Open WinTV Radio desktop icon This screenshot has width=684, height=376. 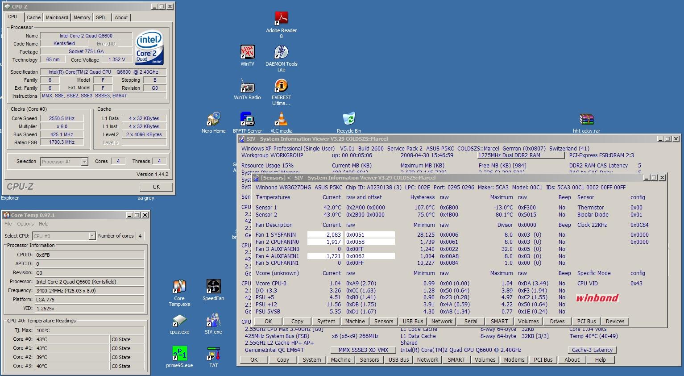[247, 86]
